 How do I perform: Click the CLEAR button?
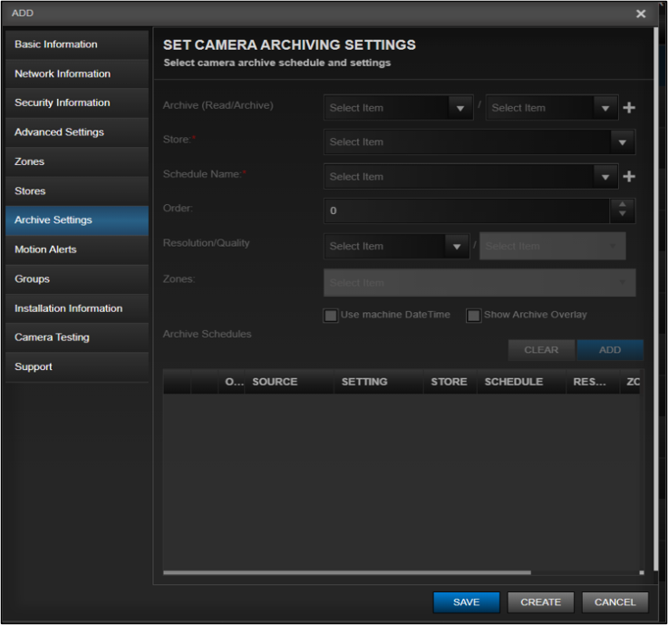click(x=541, y=350)
